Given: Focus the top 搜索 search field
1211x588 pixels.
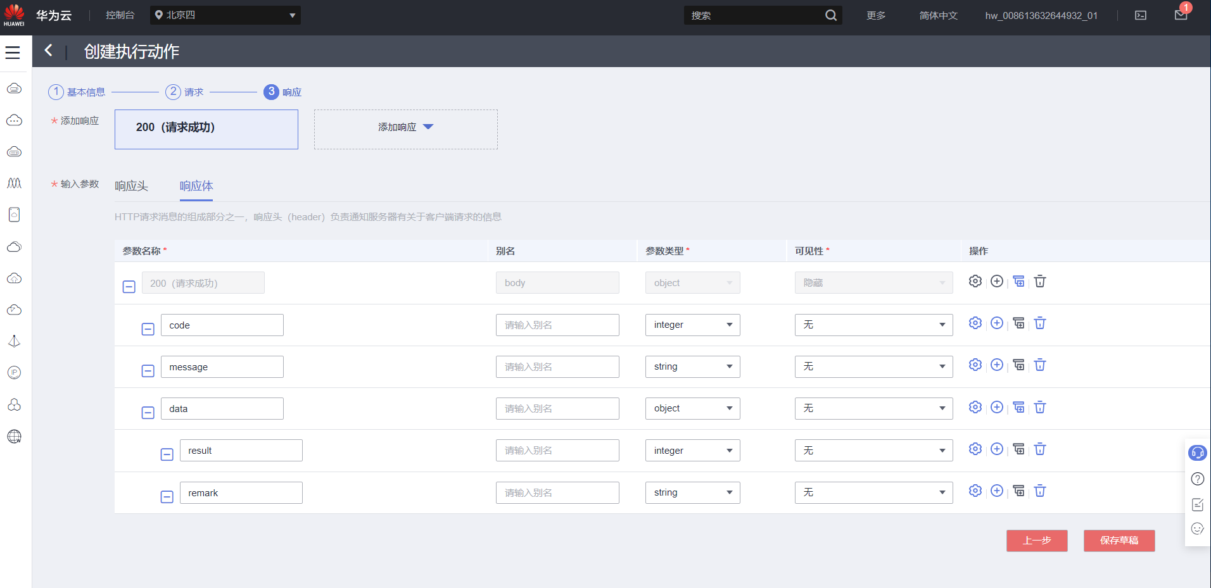Looking at the screenshot, I should [x=754, y=15].
